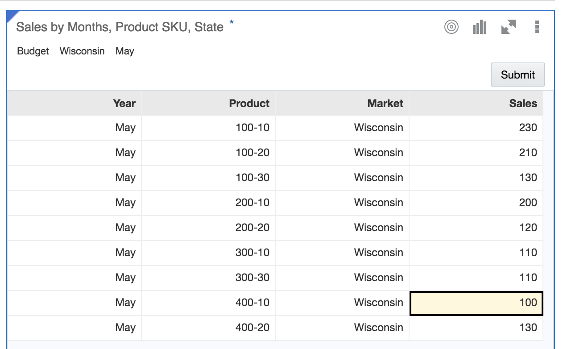Click the target/focus icon in panel header

click(451, 27)
